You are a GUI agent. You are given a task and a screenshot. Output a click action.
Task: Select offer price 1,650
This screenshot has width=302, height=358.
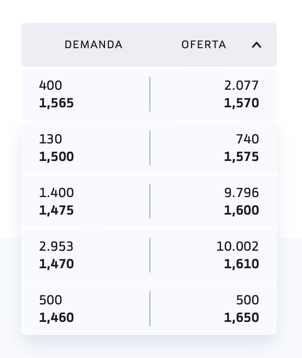[x=241, y=317]
